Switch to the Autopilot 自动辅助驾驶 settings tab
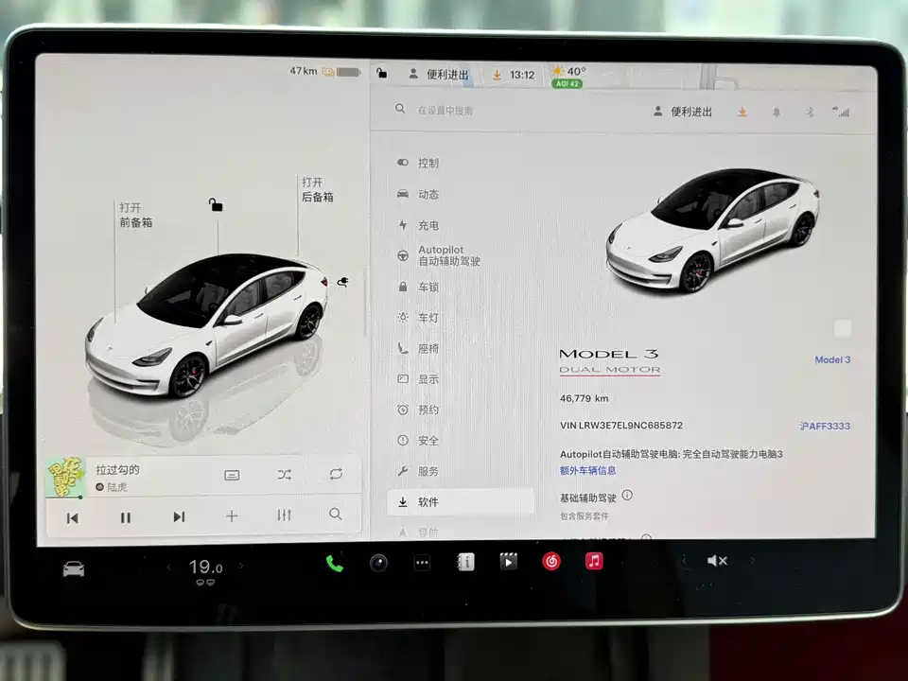Viewport: 908px width, 681px height. click(x=445, y=255)
